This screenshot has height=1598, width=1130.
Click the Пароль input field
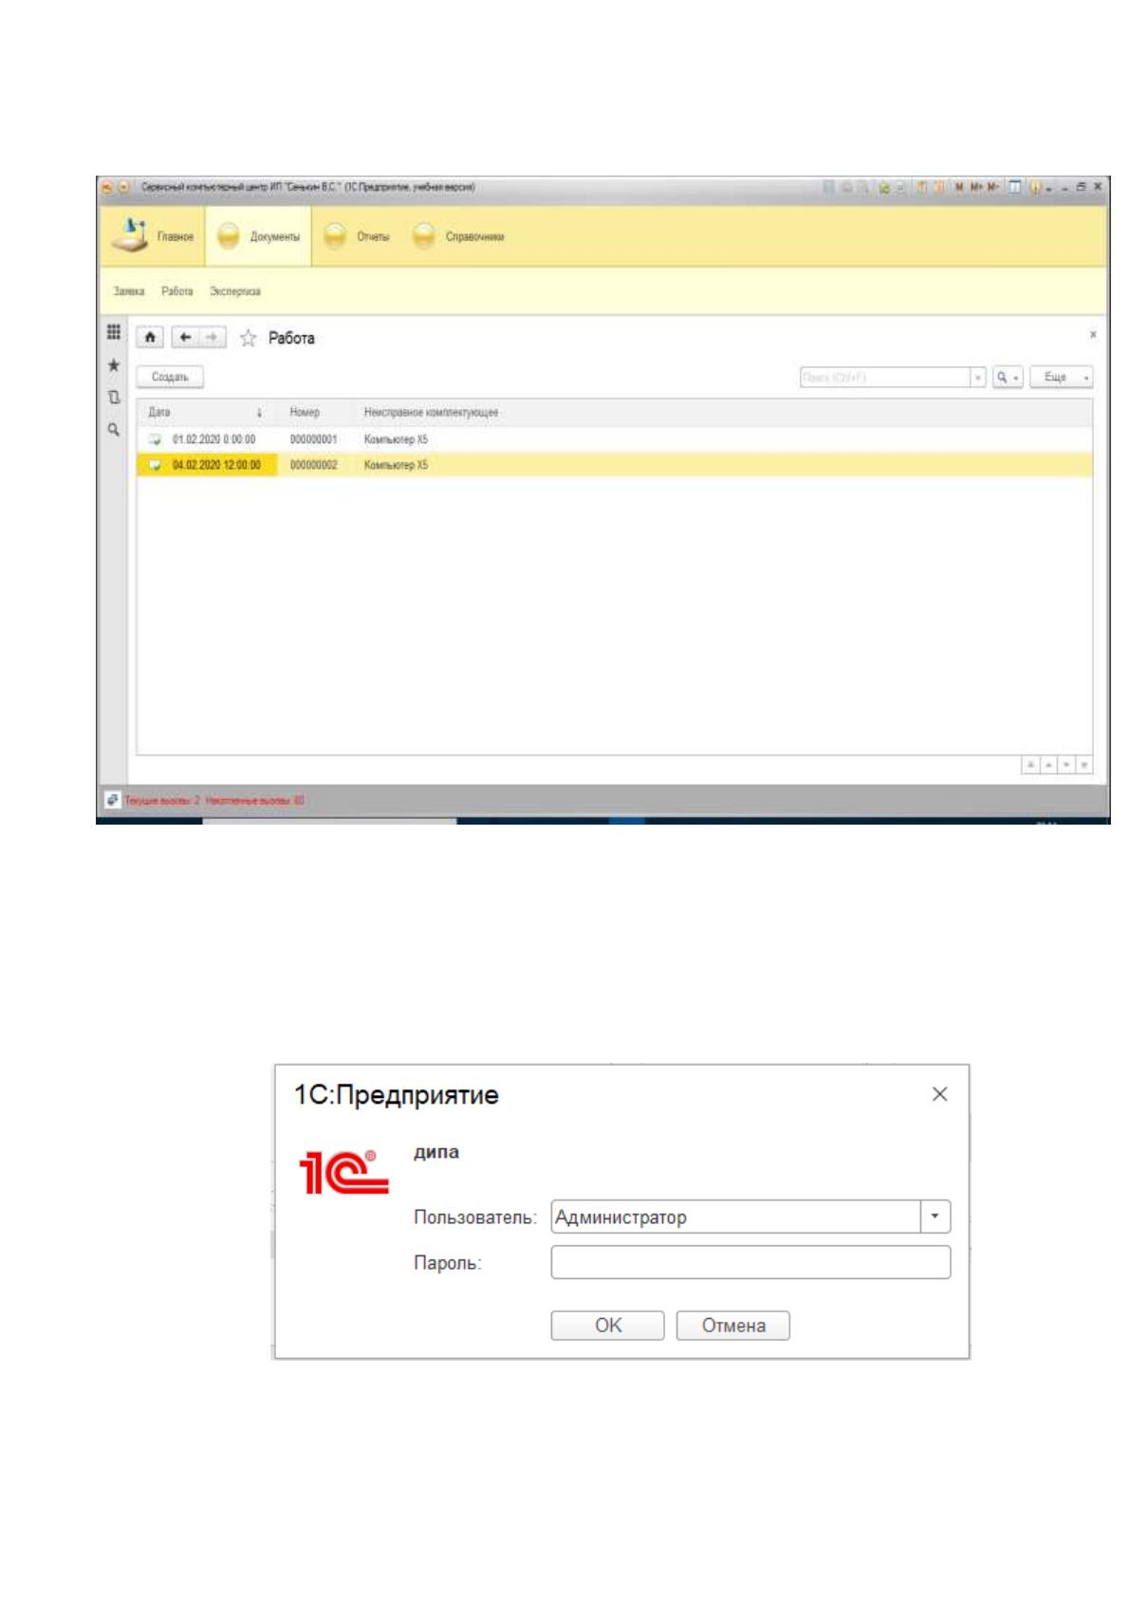(x=750, y=1262)
